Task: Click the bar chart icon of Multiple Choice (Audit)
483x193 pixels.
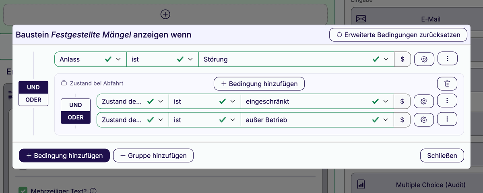Action: pos(361,185)
